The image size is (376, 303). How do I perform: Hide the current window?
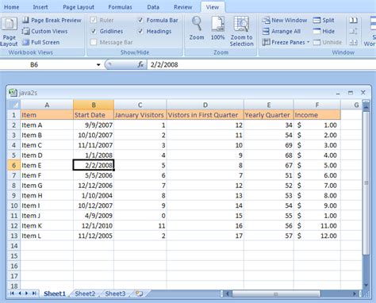[x=324, y=31]
